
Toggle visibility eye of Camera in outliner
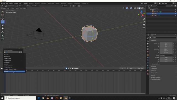(175, 12)
